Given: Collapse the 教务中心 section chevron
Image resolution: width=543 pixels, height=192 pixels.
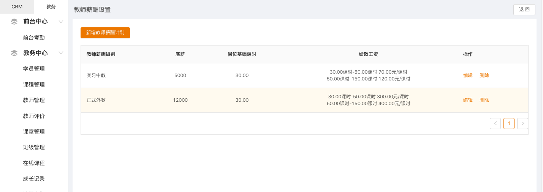Looking at the screenshot, I should [61, 53].
